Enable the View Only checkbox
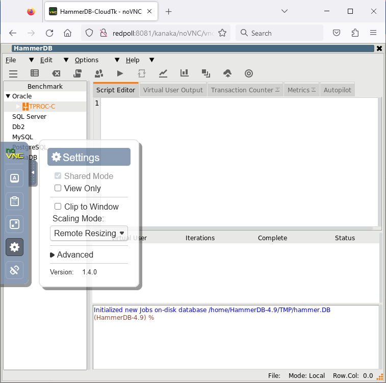 (58, 188)
